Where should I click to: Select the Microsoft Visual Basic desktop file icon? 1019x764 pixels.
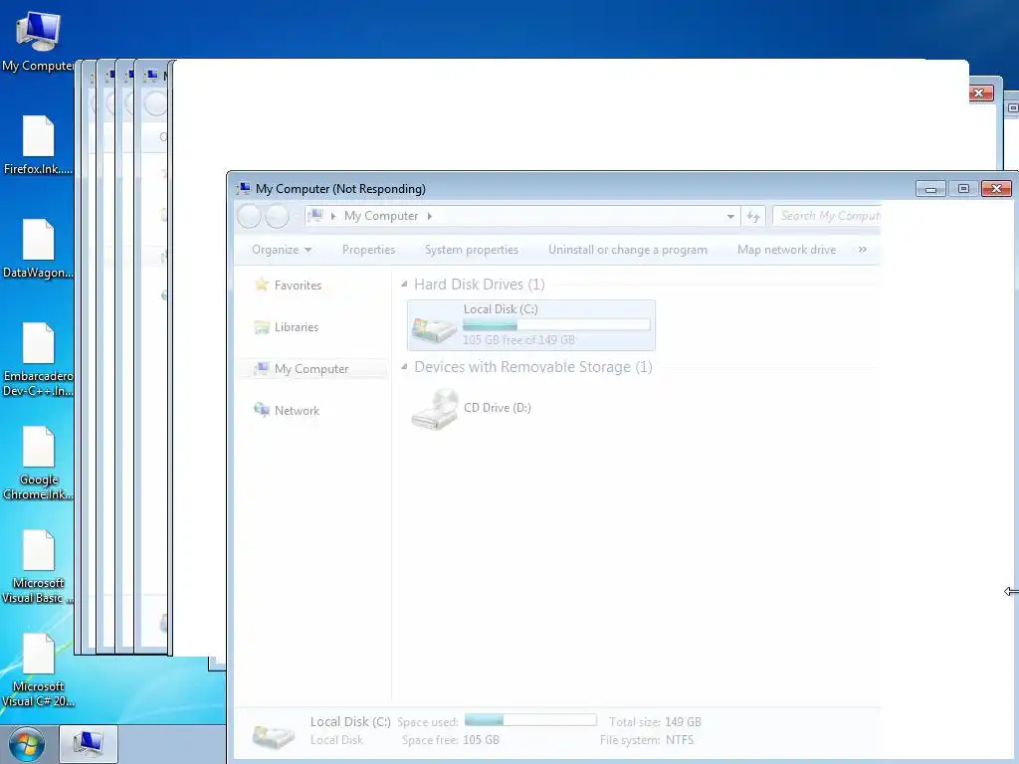point(39,550)
